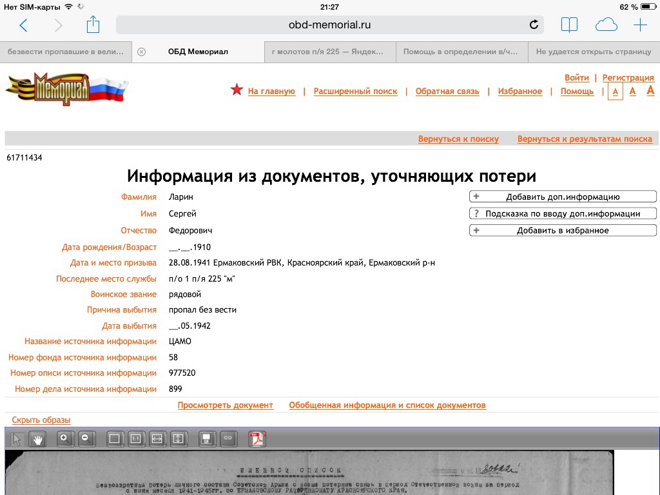Select smallest font size option A
This screenshot has width=660, height=495.
[x=616, y=92]
